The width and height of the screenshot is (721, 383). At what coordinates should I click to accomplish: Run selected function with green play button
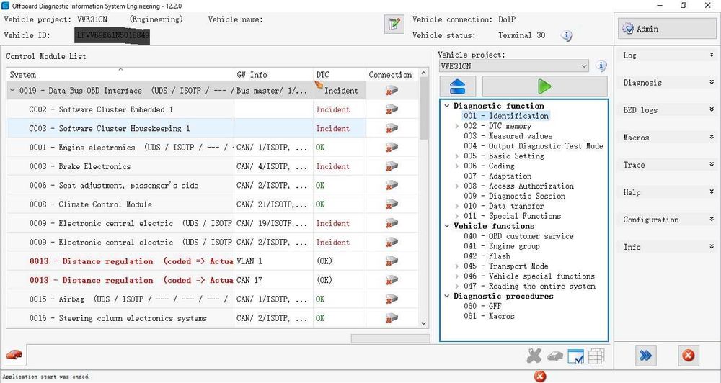(x=544, y=86)
